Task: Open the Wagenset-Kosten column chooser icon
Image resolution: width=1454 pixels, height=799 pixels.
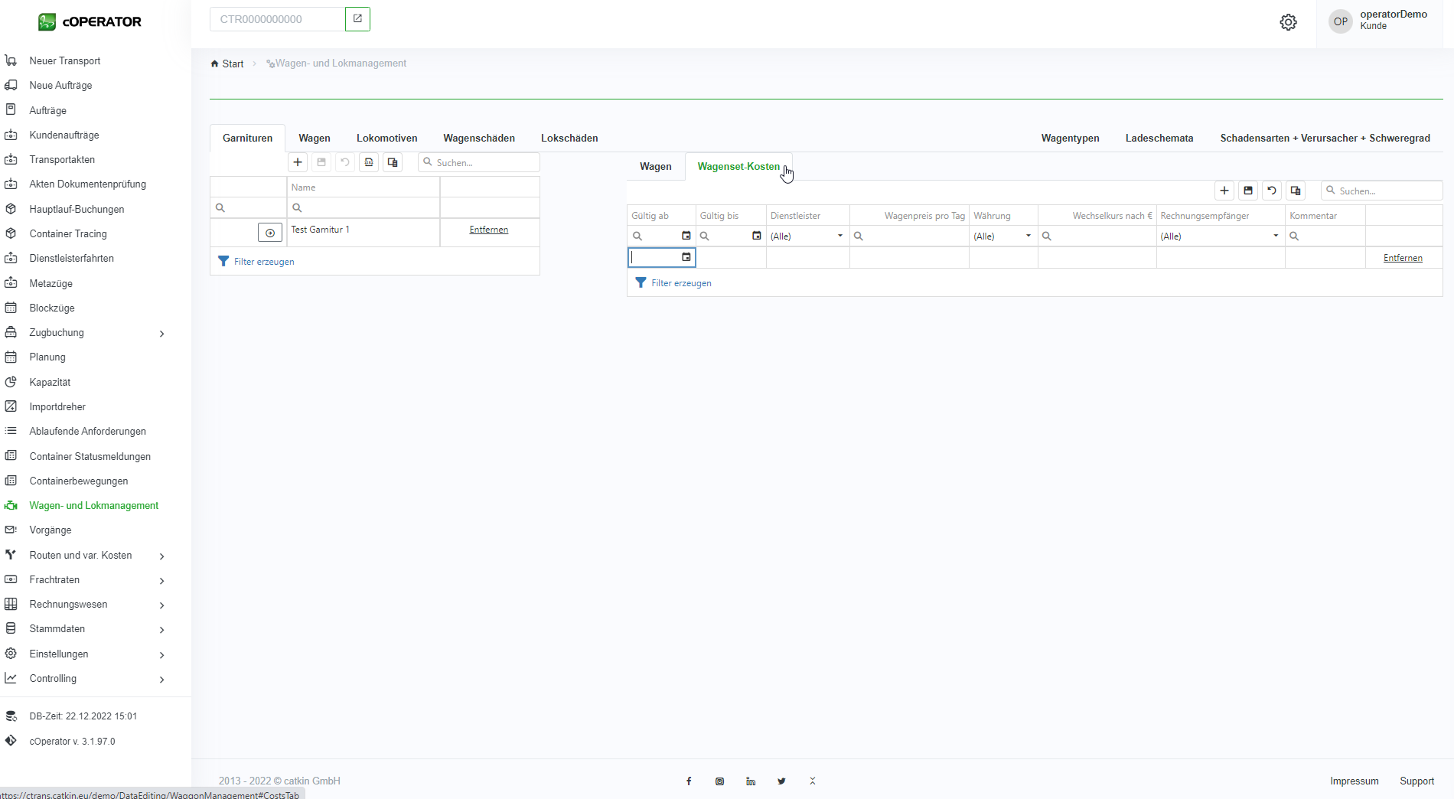Action: (x=1296, y=191)
